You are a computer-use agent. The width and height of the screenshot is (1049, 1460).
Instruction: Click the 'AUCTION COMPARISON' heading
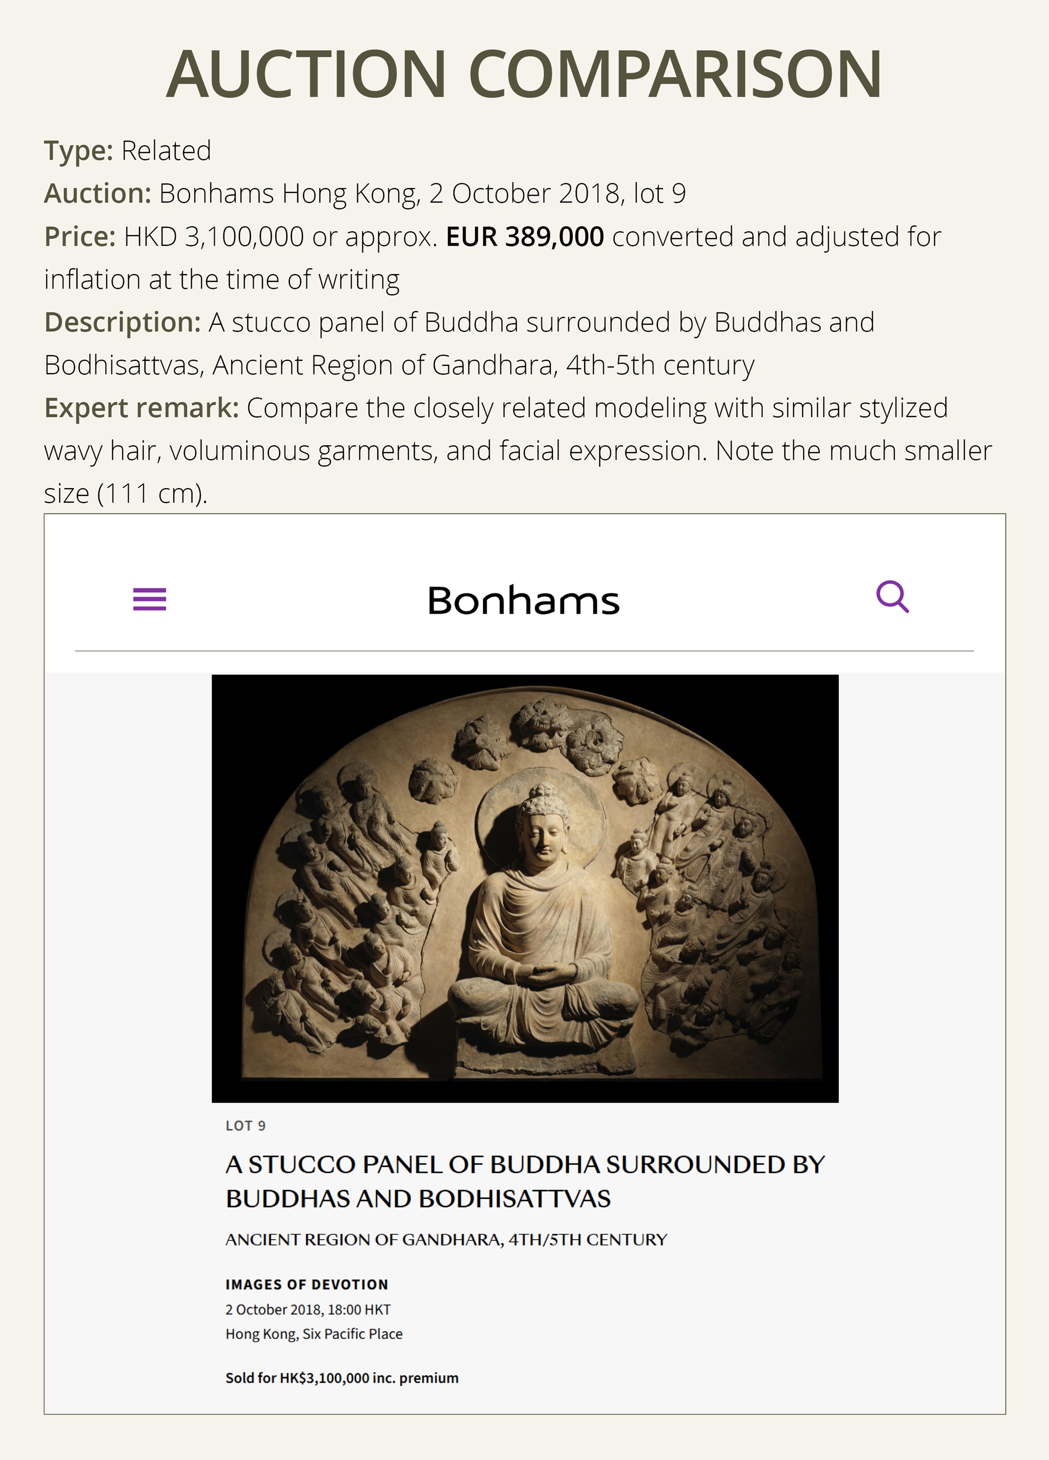tap(524, 74)
